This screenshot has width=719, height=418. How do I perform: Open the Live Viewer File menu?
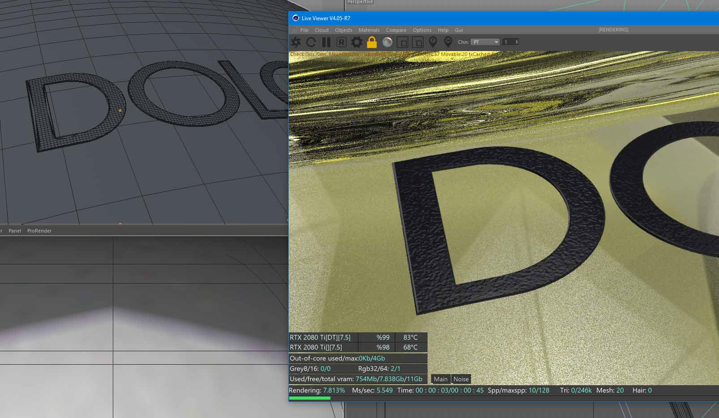pyautogui.click(x=304, y=30)
